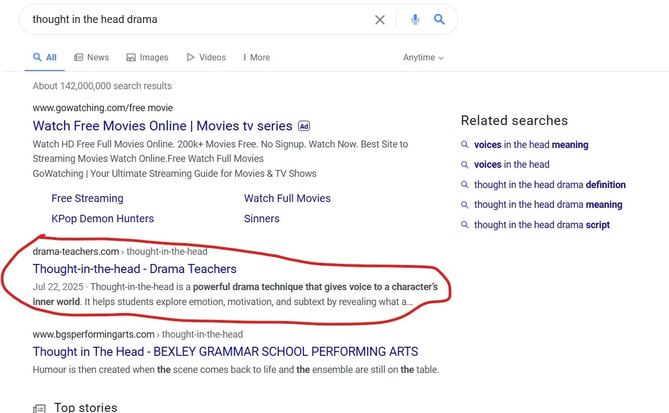Start a voice search with the microphone icon
Image resolution: width=669 pixels, height=413 pixels.
tap(415, 19)
